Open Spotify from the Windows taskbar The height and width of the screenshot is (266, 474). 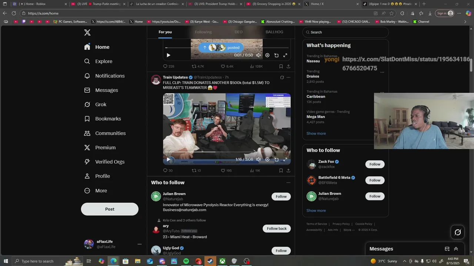point(186,261)
